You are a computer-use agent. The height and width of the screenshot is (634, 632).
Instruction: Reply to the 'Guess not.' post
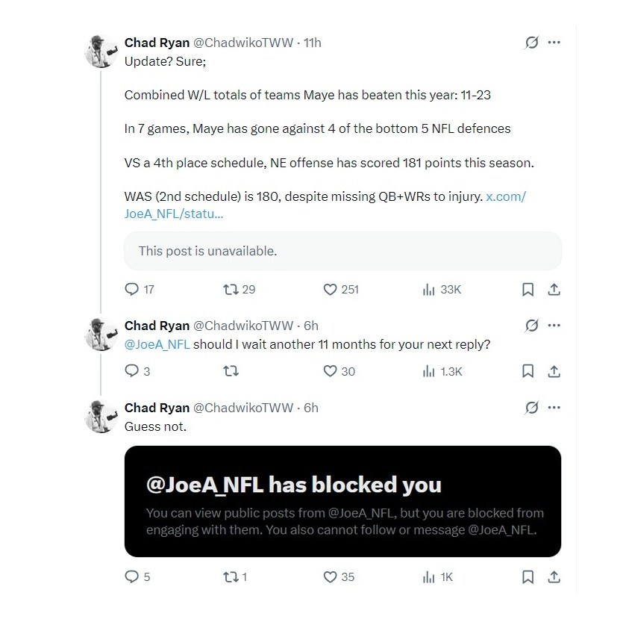coord(132,576)
